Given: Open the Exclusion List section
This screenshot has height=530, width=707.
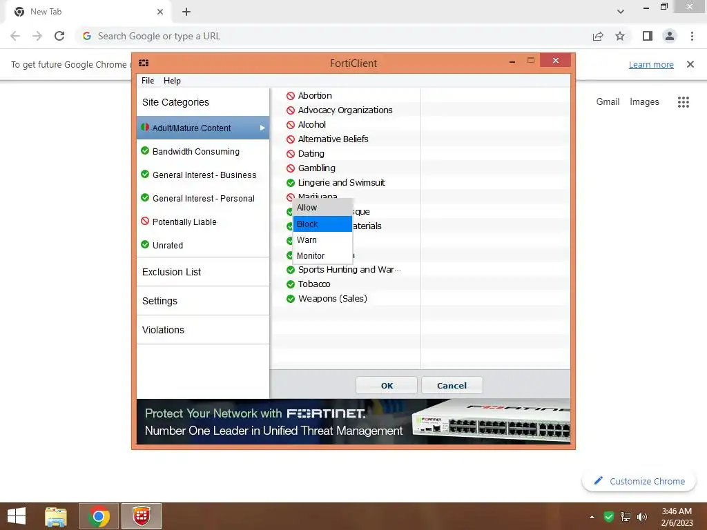Looking at the screenshot, I should (203, 272).
